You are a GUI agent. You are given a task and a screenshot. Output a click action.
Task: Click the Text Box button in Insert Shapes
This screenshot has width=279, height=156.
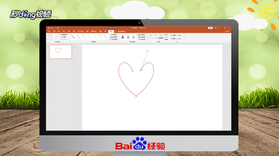click(63, 37)
